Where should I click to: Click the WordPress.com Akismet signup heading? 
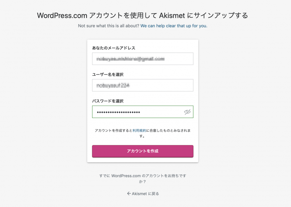pyautogui.click(x=143, y=15)
